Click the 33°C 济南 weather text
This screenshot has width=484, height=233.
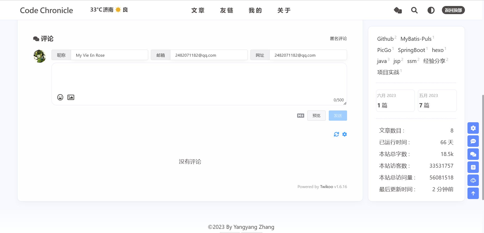click(x=102, y=10)
